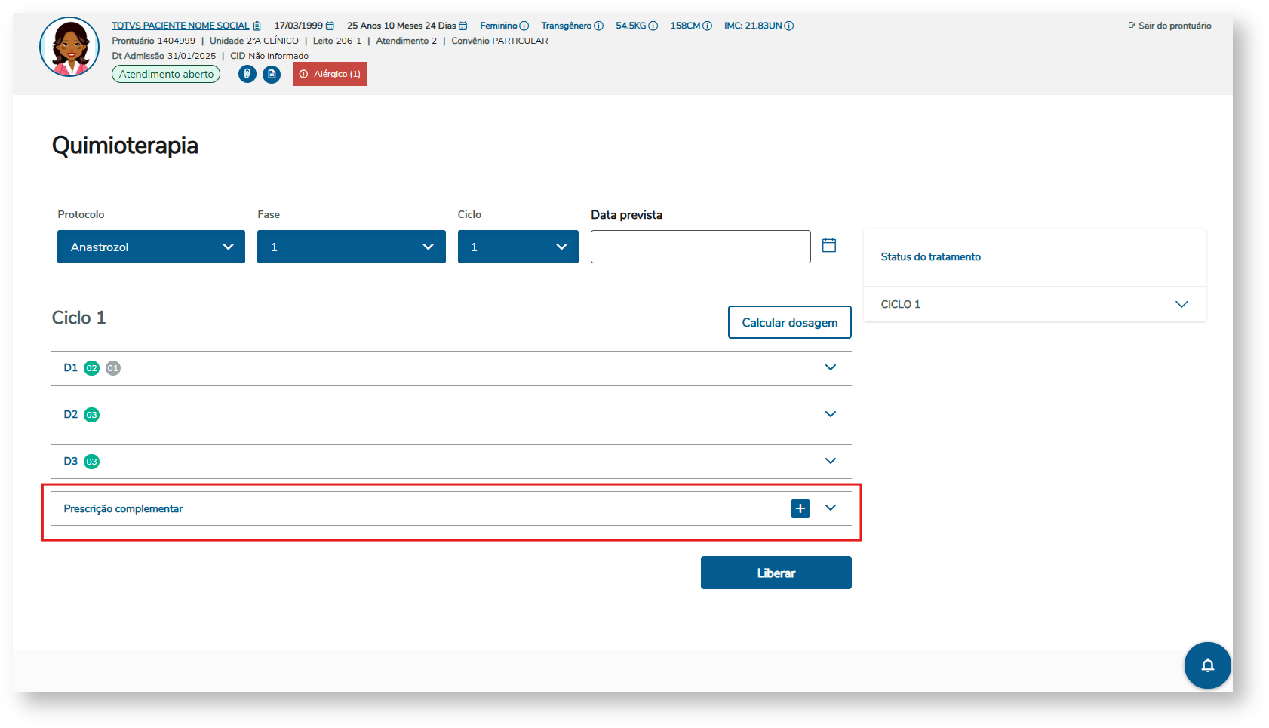Click the Quimioterapia page heading
Viewport: 1269px width, 728px height.
(x=125, y=145)
